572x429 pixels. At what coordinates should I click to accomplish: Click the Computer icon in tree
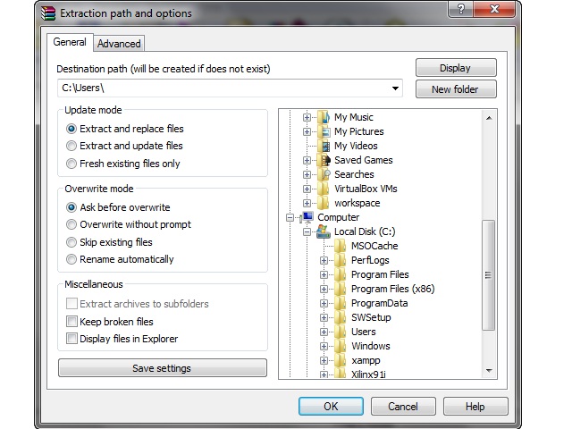[307, 217]
